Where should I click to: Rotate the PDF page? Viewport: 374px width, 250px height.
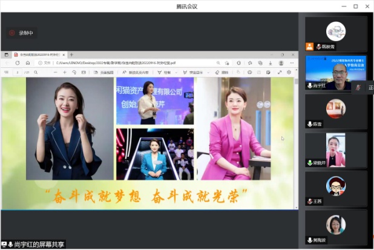[73, 72]
